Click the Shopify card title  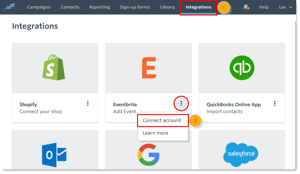click(28, 104)
